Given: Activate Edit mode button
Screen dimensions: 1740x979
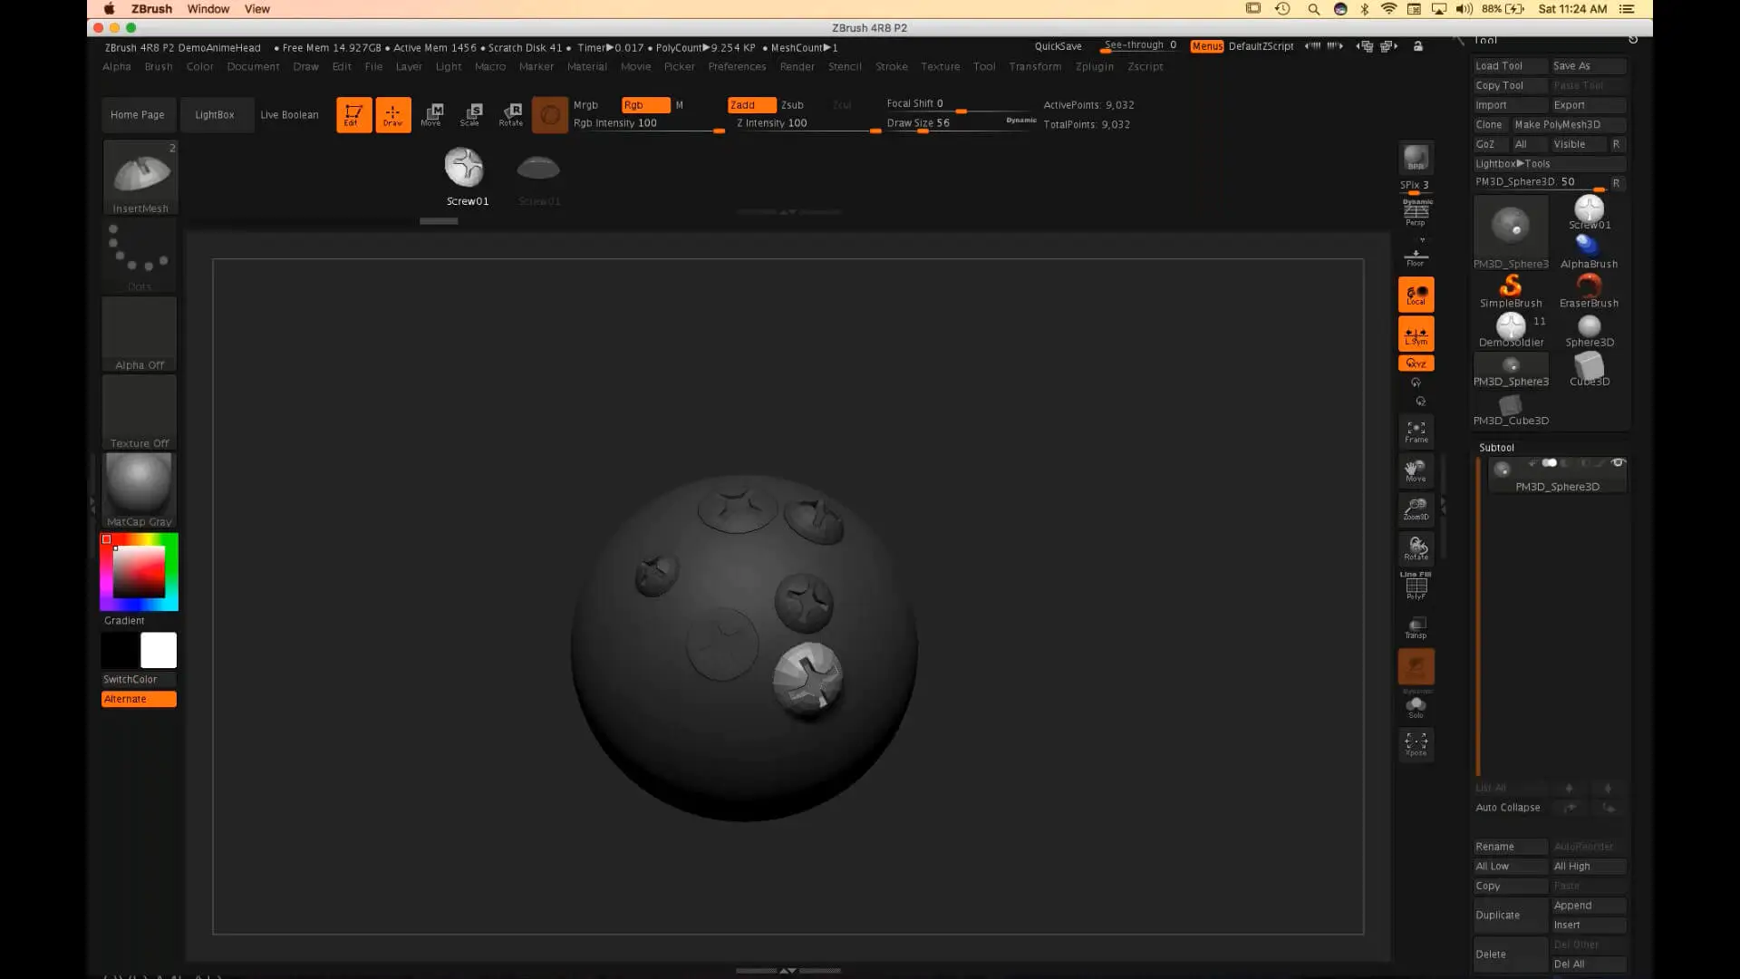Looking at the screenshot, I should click(353, 115).
